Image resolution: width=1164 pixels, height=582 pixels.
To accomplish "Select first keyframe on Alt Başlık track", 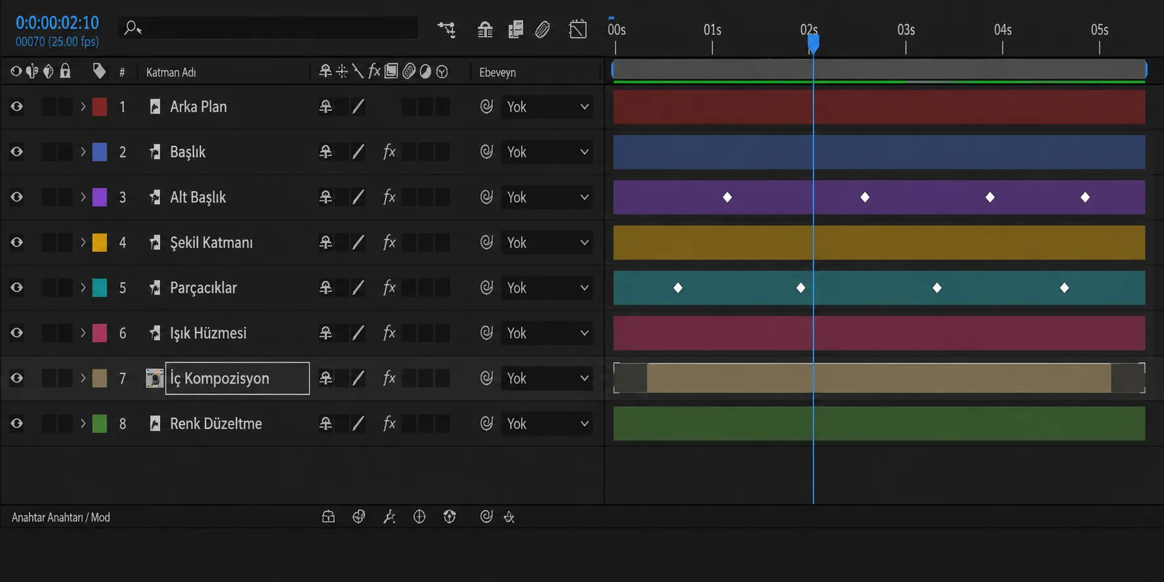I will pyautogui.click(x=727, y=197).
